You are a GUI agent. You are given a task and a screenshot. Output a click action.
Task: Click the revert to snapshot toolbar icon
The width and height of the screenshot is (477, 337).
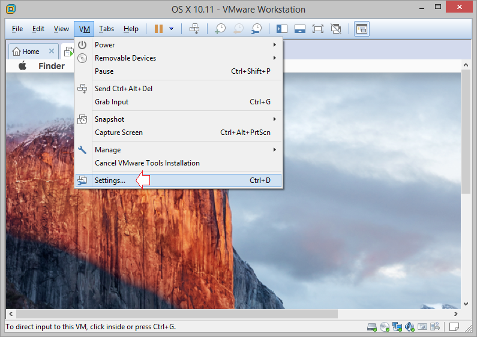point(239,29)
